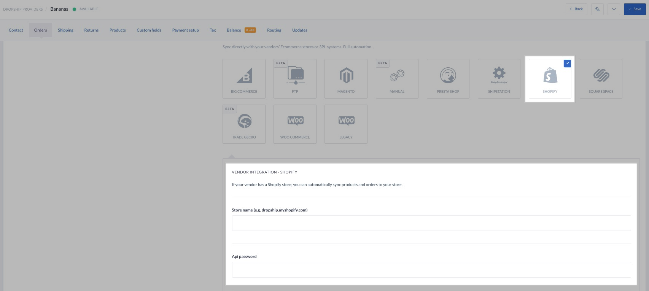This screenshot has height=291, width=649.
Task: Focus the Store name input field
Action: point(431,223)
